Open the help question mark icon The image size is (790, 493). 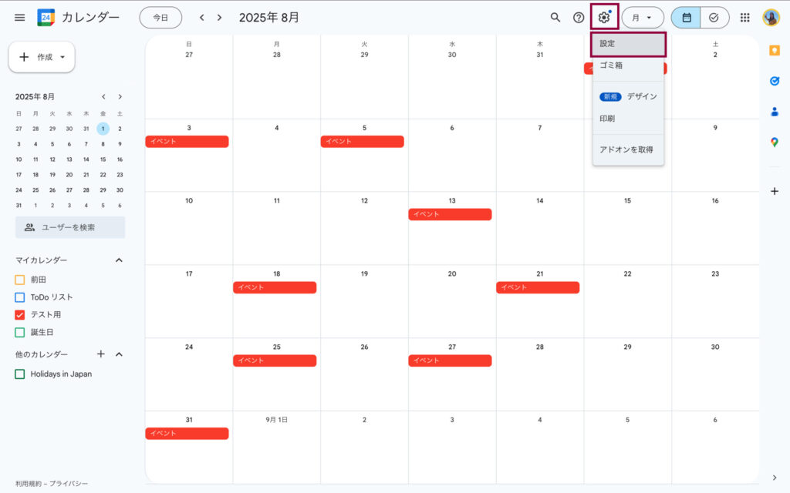(x=579, y=17)
